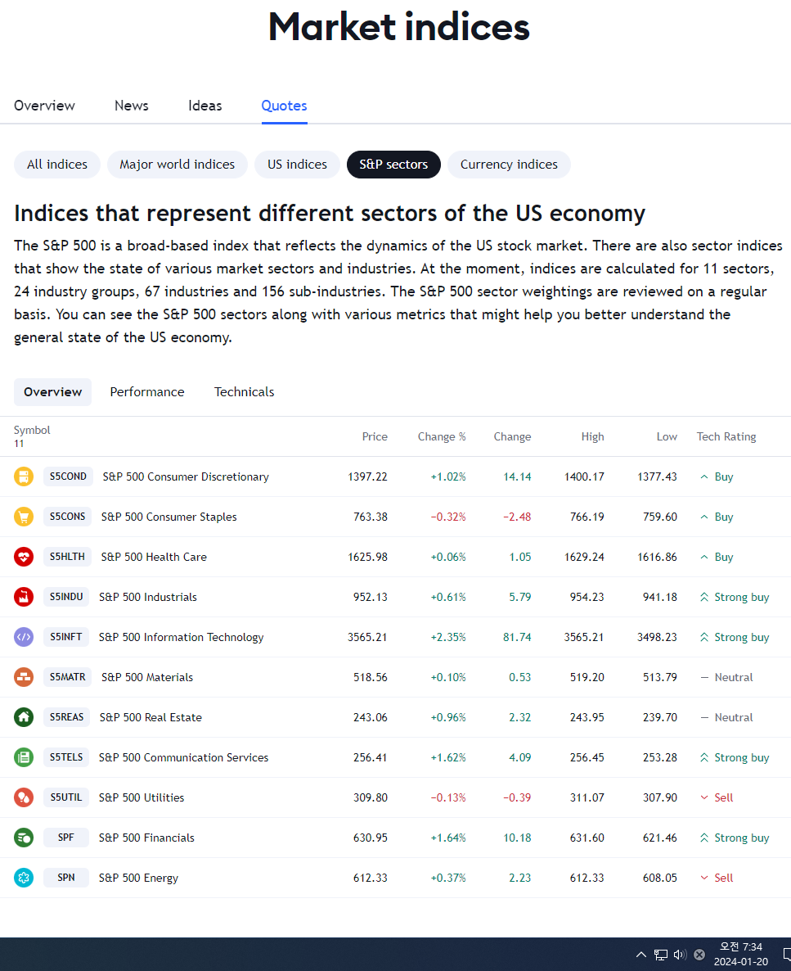Open the S5REAS ticker badge

pyautogui.click(x=67, y=717)
